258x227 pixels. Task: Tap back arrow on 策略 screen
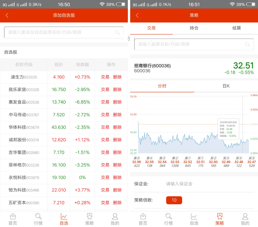pos(137,15)
